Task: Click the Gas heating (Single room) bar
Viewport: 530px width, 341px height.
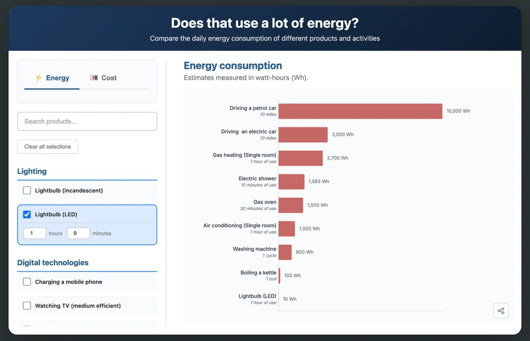Action: (x=300, y=158)
